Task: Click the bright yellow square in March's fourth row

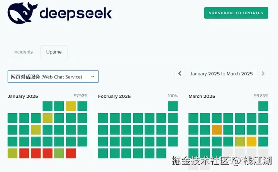Action: 252,141
